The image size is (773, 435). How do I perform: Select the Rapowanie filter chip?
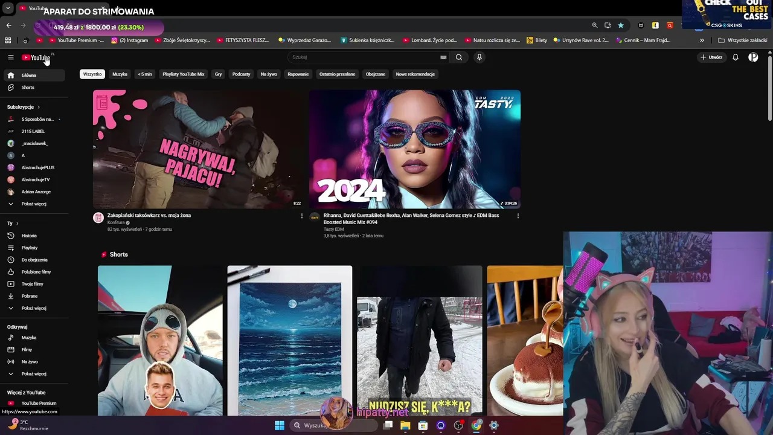[x=298, y=74]
